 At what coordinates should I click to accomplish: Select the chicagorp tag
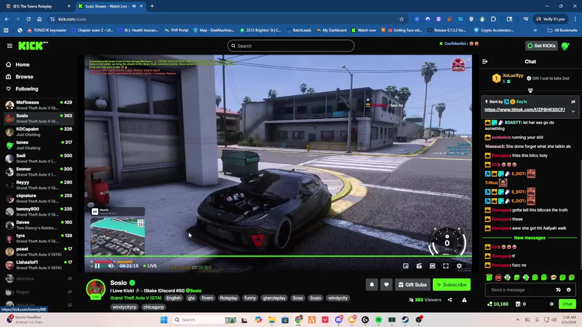coord(153,307)
